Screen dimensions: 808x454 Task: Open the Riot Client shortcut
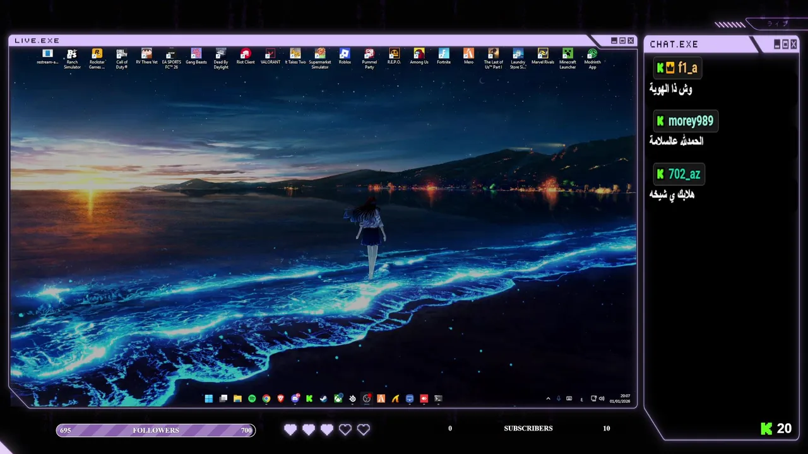tap(246, 57)
